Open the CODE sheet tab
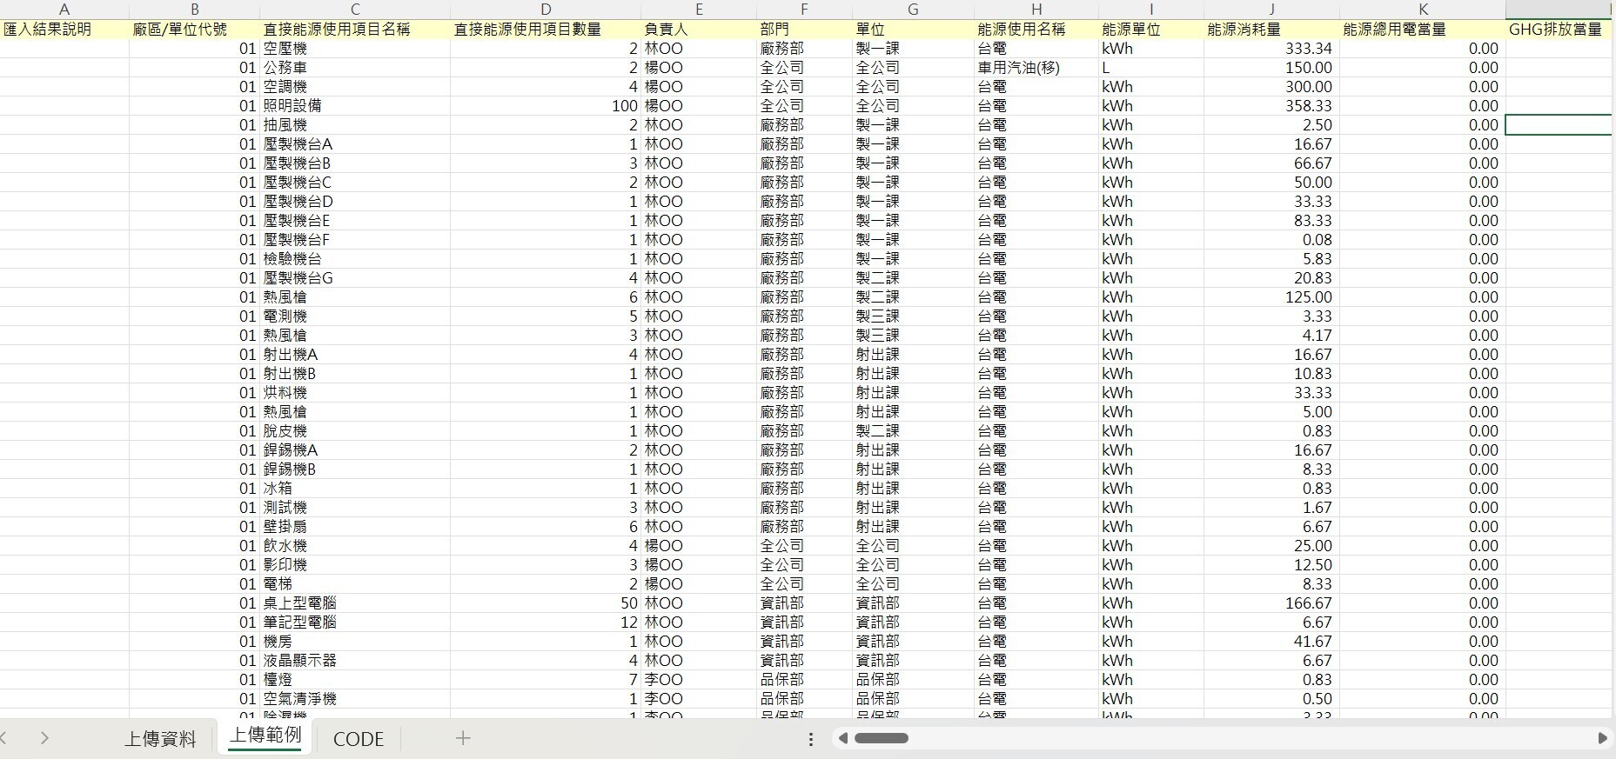 (359, 738)
